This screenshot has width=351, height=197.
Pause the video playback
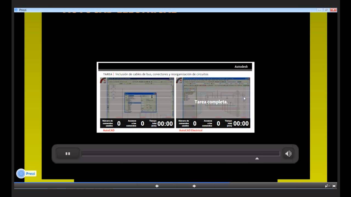(x=68, y=154)
